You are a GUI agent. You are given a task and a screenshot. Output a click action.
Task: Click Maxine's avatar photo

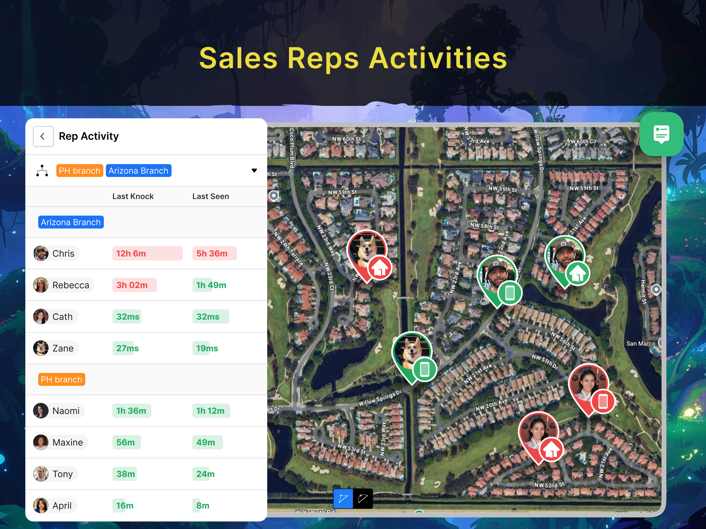point(41,442)
